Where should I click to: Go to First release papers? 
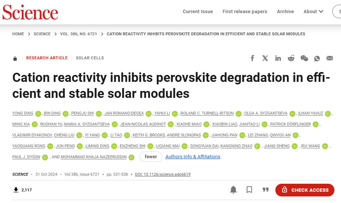point(245,12)
